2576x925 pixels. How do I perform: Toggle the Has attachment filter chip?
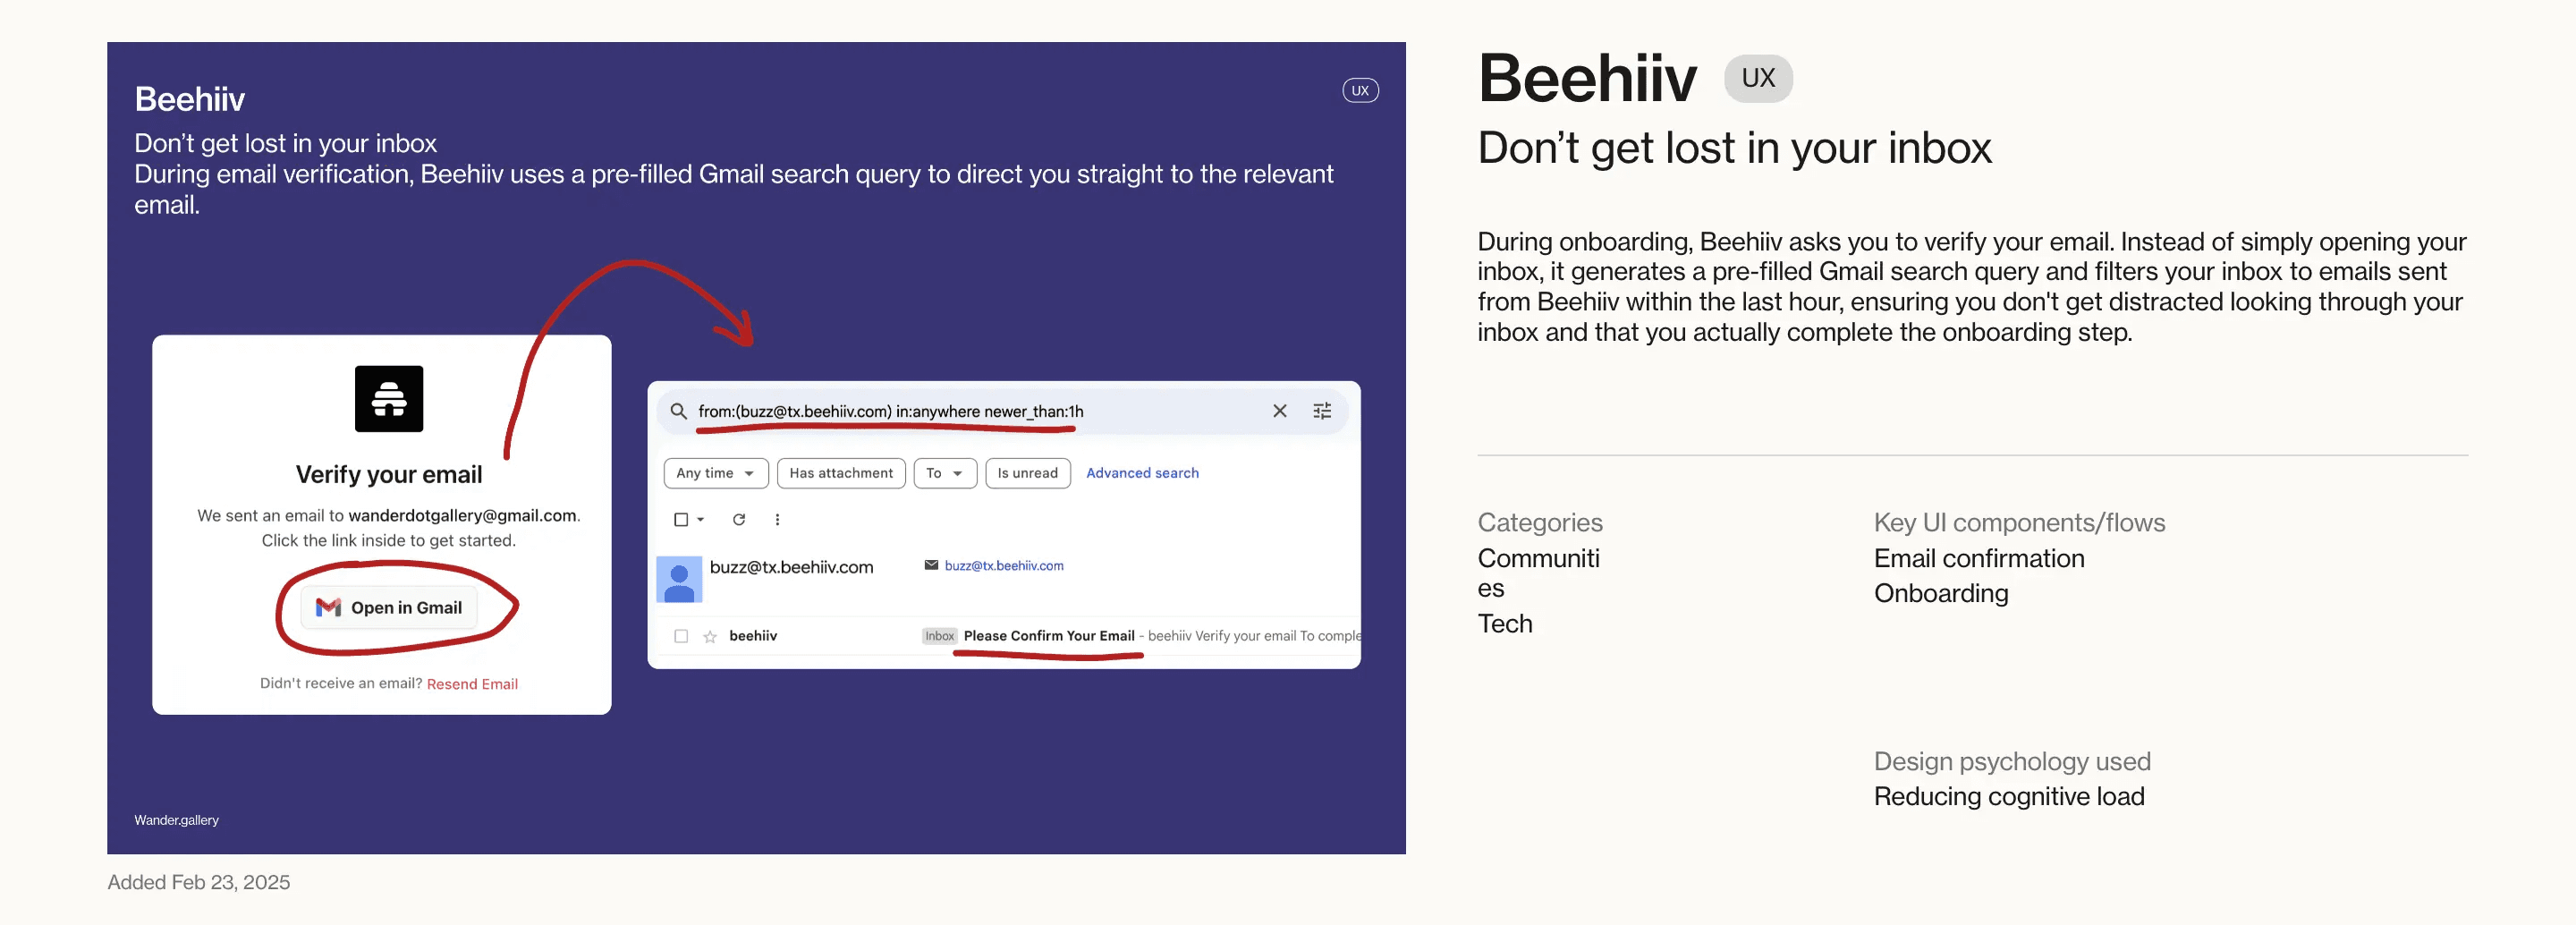coord(841,473)
